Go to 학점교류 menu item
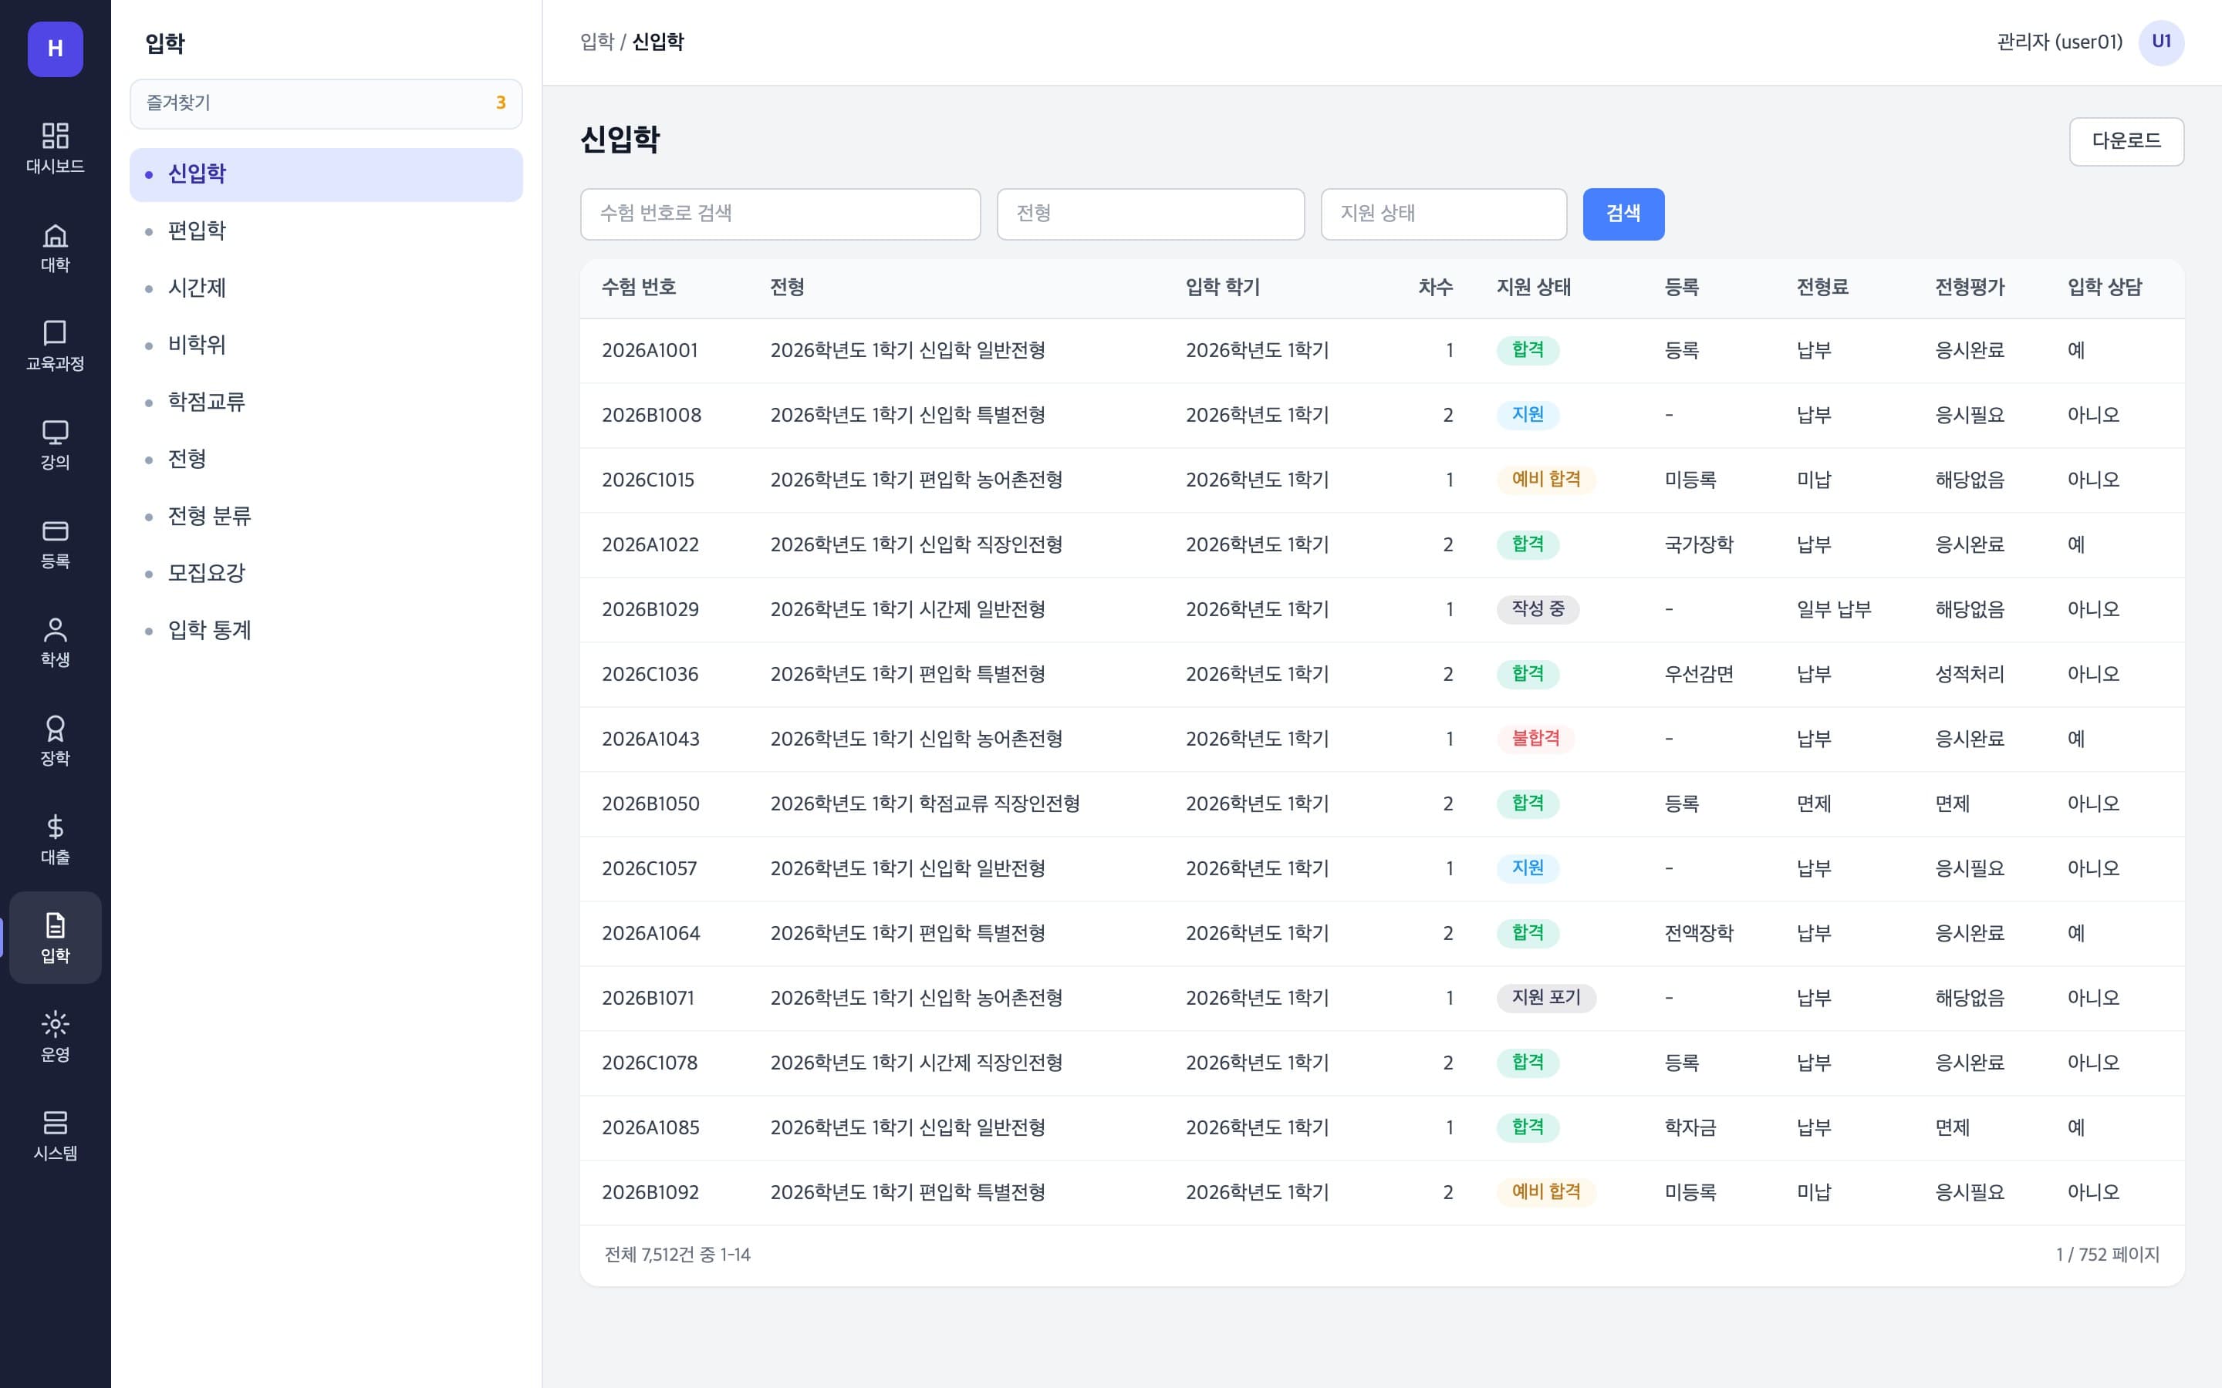The height and width of the screenshot is (1388, 2222). tap(326, 402)
